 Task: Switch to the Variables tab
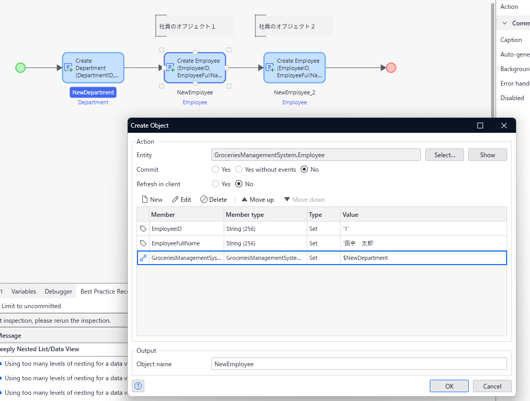click(x=24, y=291)
